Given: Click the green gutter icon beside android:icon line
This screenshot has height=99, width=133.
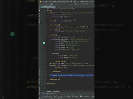Looking at the screenshot, I should [44, 43].
